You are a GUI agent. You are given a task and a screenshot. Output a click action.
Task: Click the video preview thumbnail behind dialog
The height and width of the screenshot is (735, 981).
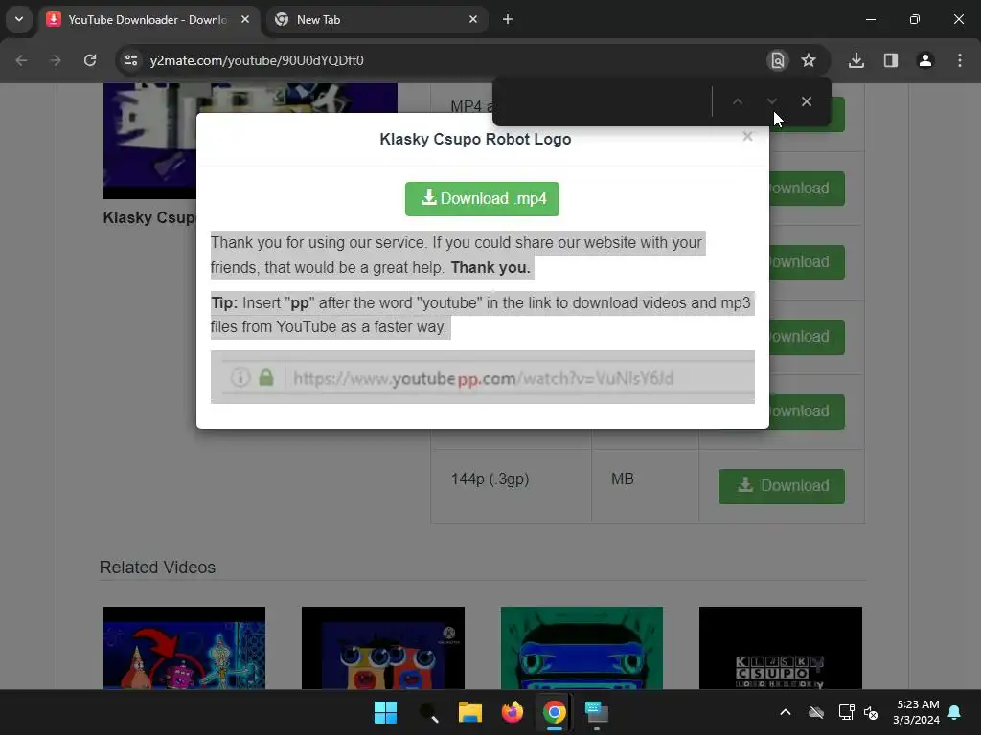(150, 141)
